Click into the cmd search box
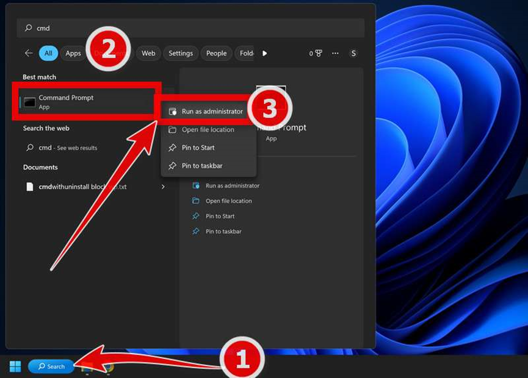The image size is (528, 378). tap(190, 28)
